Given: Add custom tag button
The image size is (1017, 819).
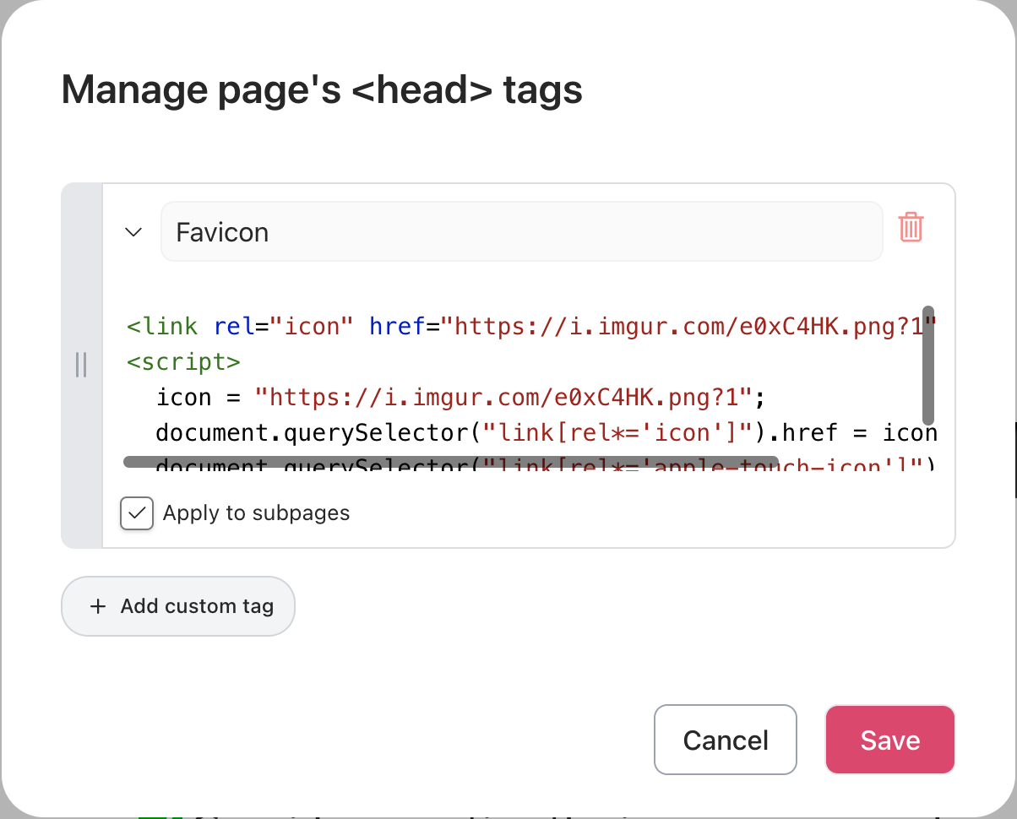Looking at the screenshot, I should click(x=178, y=606).
